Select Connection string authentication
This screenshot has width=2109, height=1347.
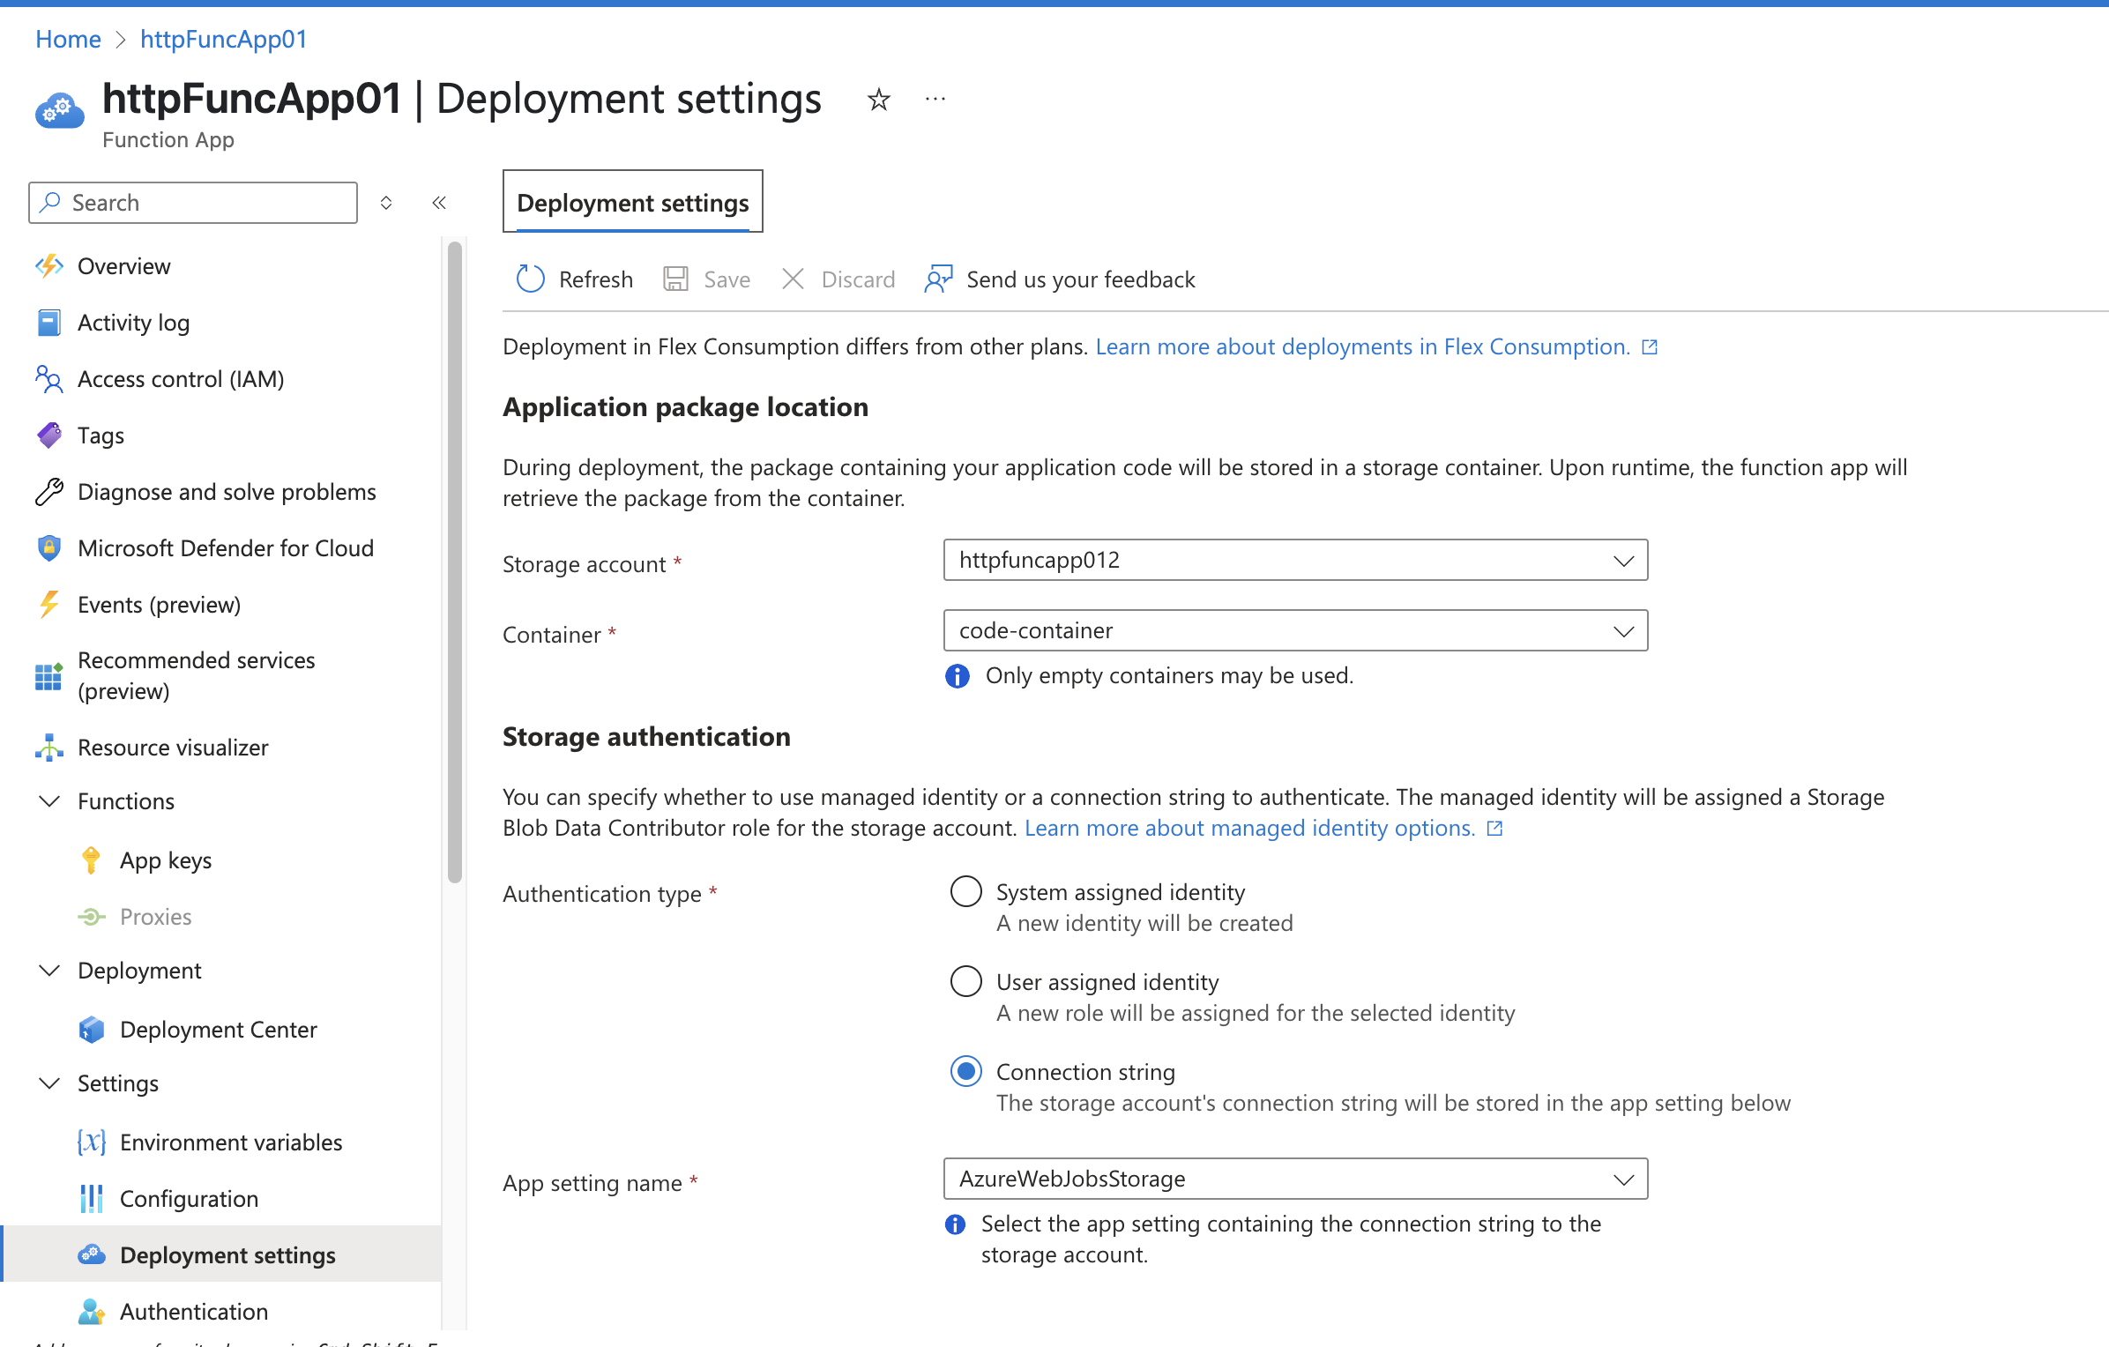965,1071
